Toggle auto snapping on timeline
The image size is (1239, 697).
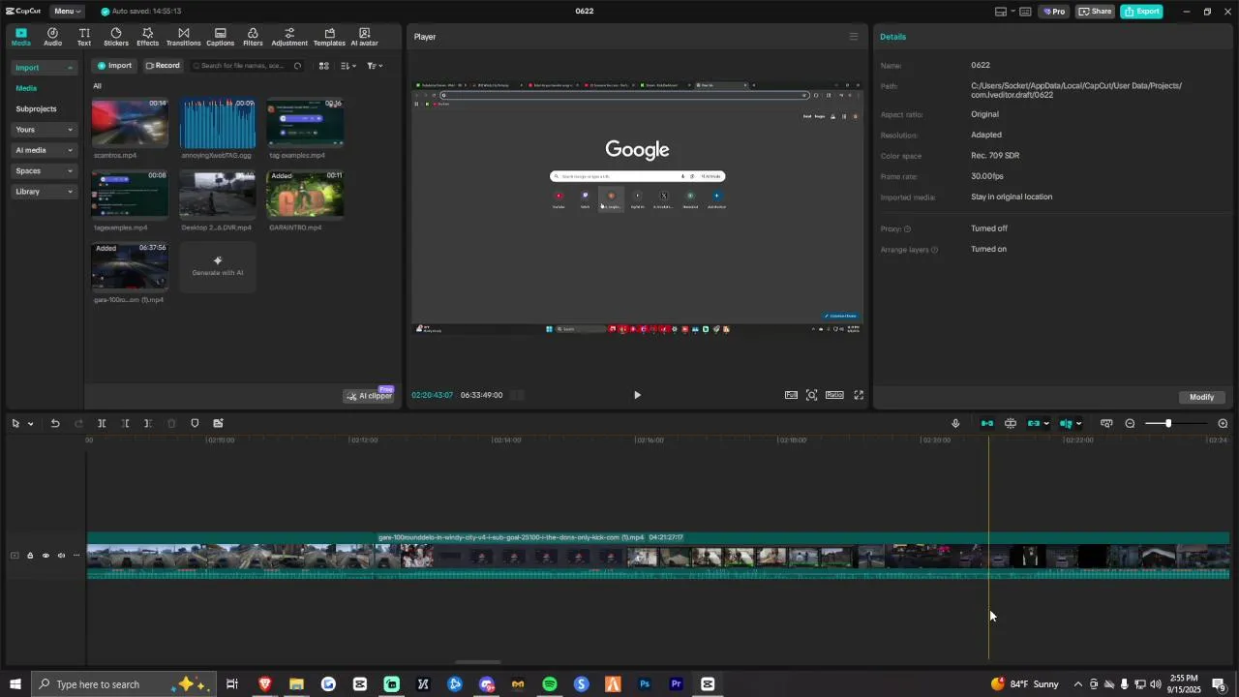(1011, 423)
